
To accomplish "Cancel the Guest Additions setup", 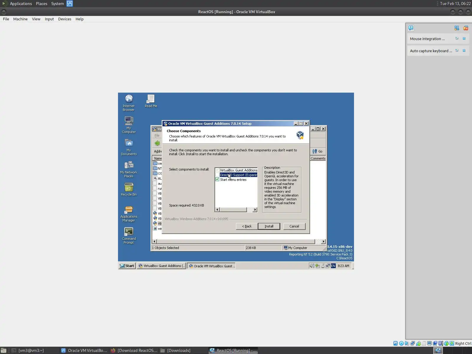I will click(294, 226).
